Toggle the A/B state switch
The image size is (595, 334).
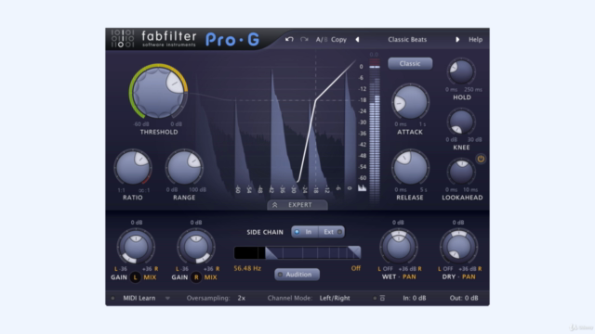[x=322, y=39]
